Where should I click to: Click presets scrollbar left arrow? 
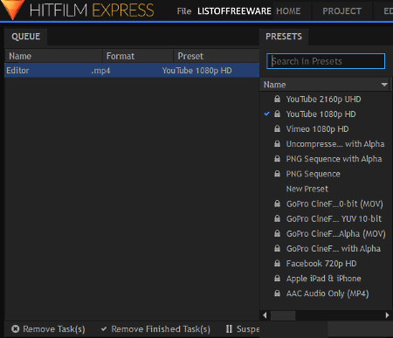pyautogui.click(x=265, y=315)
